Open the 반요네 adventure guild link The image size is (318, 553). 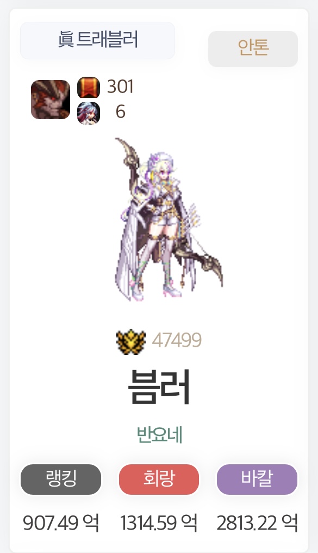click(x=159, y=434)
